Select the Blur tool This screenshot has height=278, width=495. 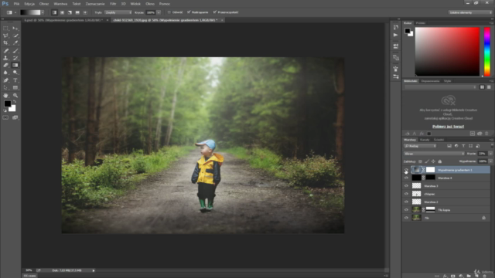coord(5,73)
